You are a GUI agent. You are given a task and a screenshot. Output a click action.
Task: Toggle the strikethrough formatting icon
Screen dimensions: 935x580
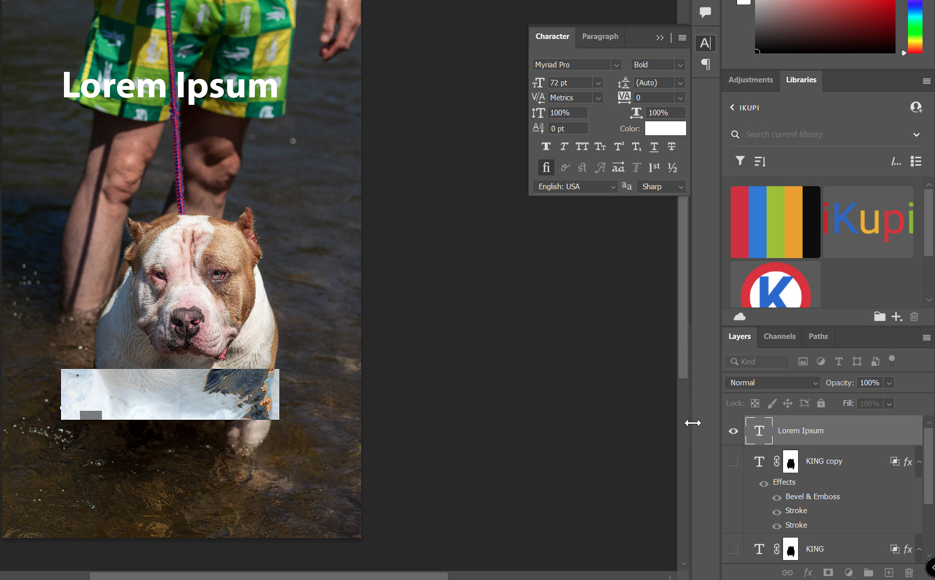(672, 146)
